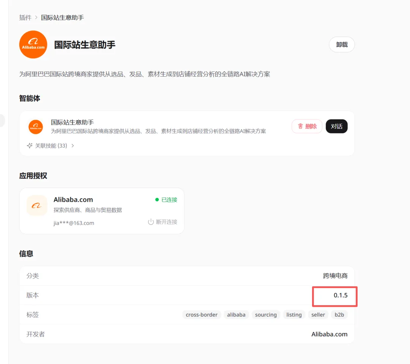Click the trash icon in delete button
The width and height of the screenshot is (410, 364).
pyautogui.click(x=300, y=126)
